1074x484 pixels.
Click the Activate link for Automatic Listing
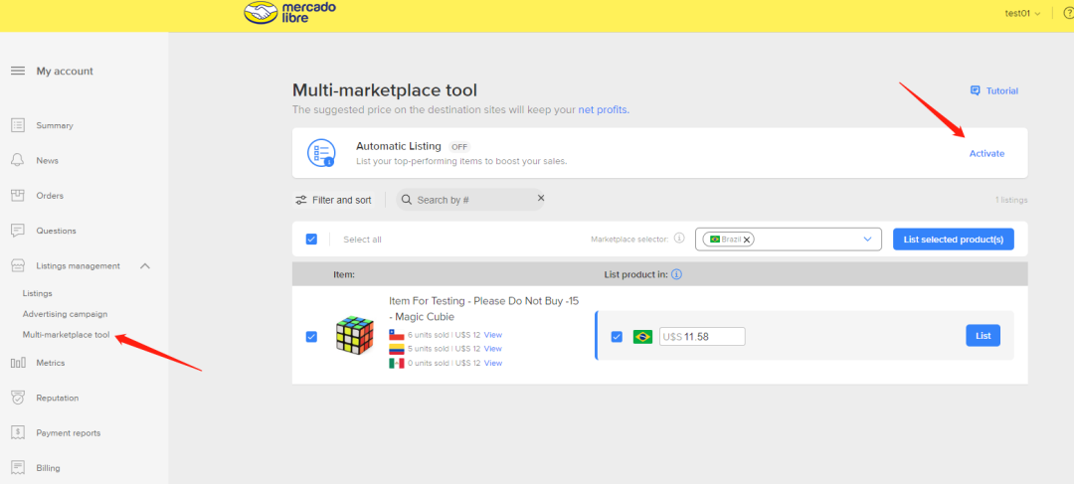[x=986, y=153]
